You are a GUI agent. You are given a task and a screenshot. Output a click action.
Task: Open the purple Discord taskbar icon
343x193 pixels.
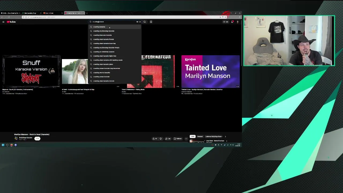tap(16, 145)
